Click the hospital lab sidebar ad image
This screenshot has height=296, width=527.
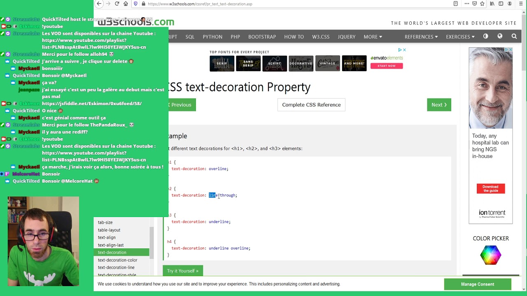491,88
